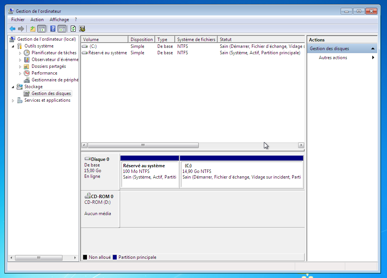Click the Back arrow toolbar icon
Screen dimensions: 387x278
tap(12, 29)
